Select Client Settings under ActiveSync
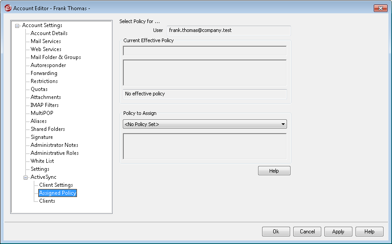Image resolution: width=392 pixels, height=244 pixels. coord(56,185)
